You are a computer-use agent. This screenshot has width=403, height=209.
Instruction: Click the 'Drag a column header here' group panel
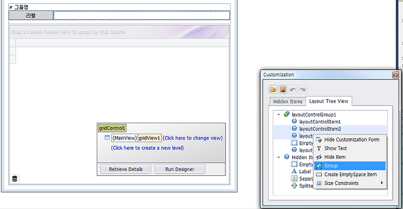(x=119, y=32)
